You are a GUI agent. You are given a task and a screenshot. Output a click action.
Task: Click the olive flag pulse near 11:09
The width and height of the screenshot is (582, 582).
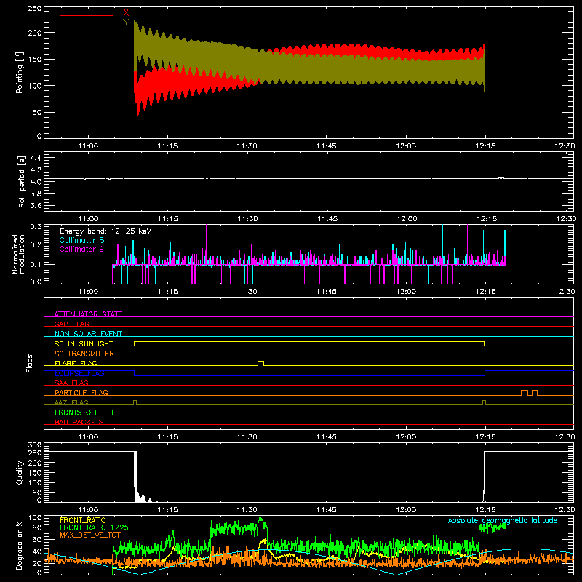pos(135,402)
